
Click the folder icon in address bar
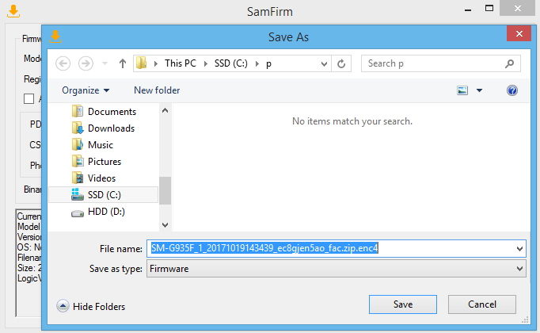pos(141,63)
